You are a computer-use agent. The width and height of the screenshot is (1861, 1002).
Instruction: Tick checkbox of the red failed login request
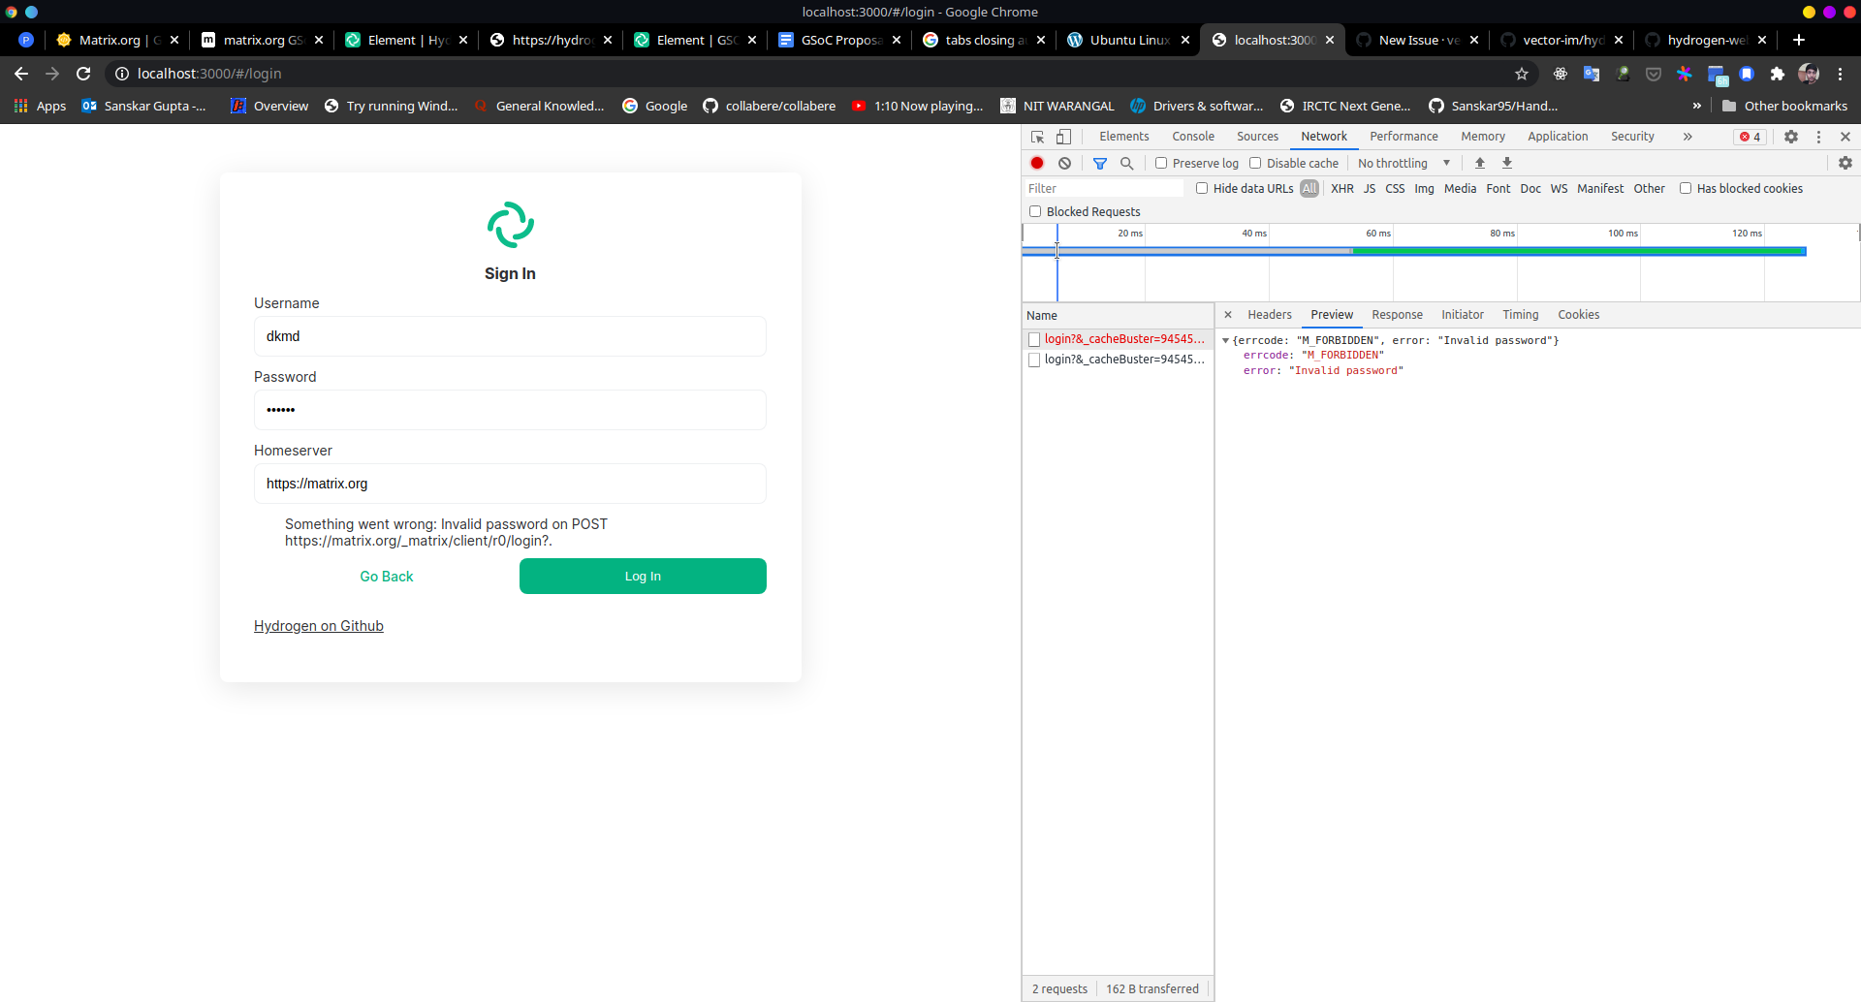click(x=1034, y=339)
